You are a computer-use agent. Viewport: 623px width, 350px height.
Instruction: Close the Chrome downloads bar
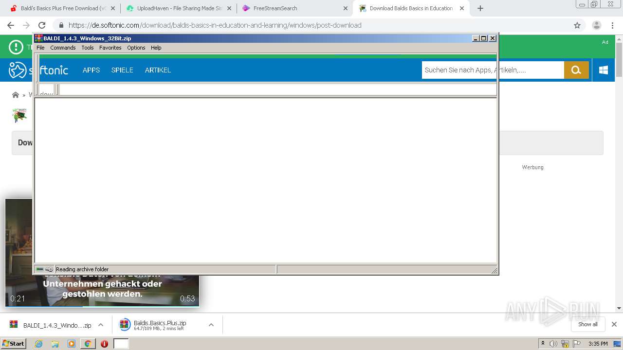614,324
